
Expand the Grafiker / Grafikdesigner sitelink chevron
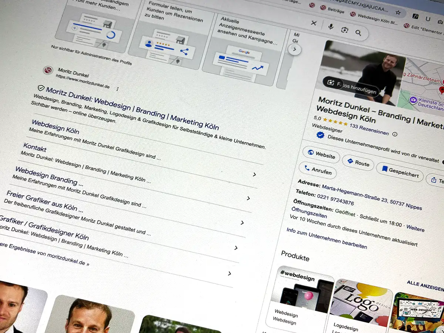(229, 273)
